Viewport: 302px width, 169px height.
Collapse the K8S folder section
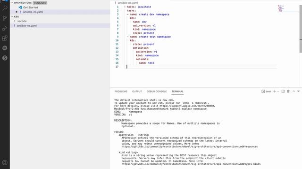coord(12,17)
